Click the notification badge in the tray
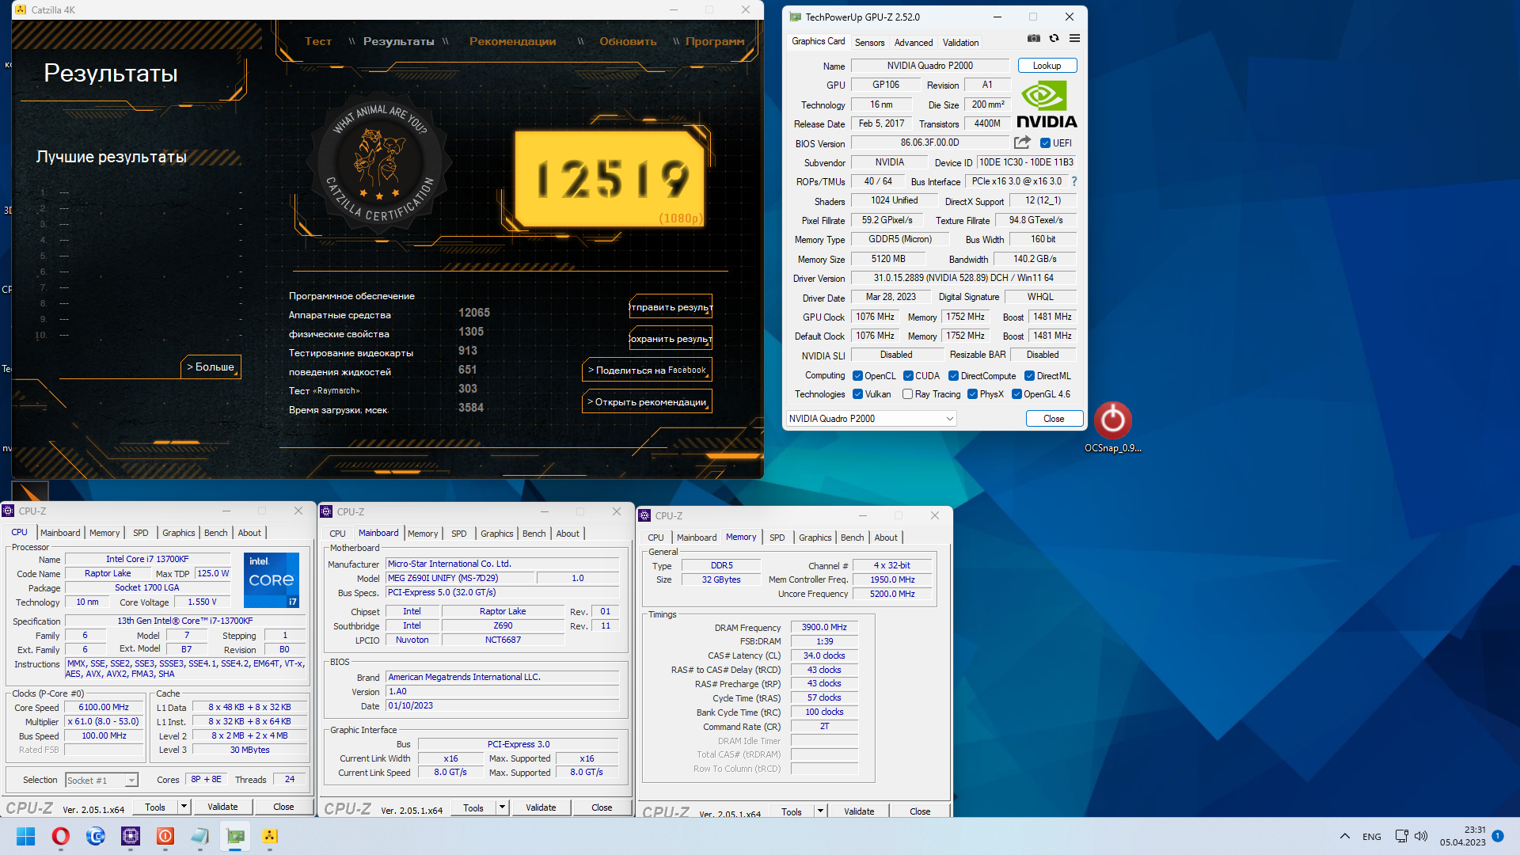 [x=1498, y=835]
